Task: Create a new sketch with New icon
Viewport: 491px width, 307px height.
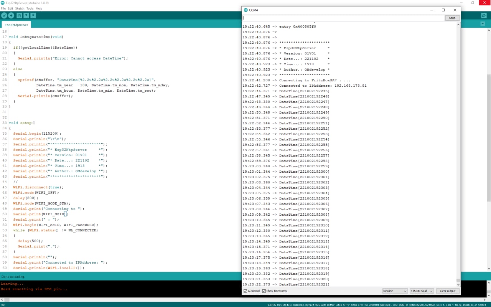Action: pos(19,15)
